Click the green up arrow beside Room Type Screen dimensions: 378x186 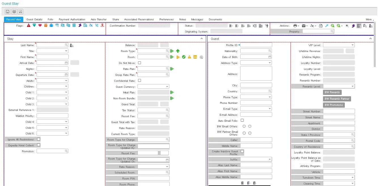point(178,51)
